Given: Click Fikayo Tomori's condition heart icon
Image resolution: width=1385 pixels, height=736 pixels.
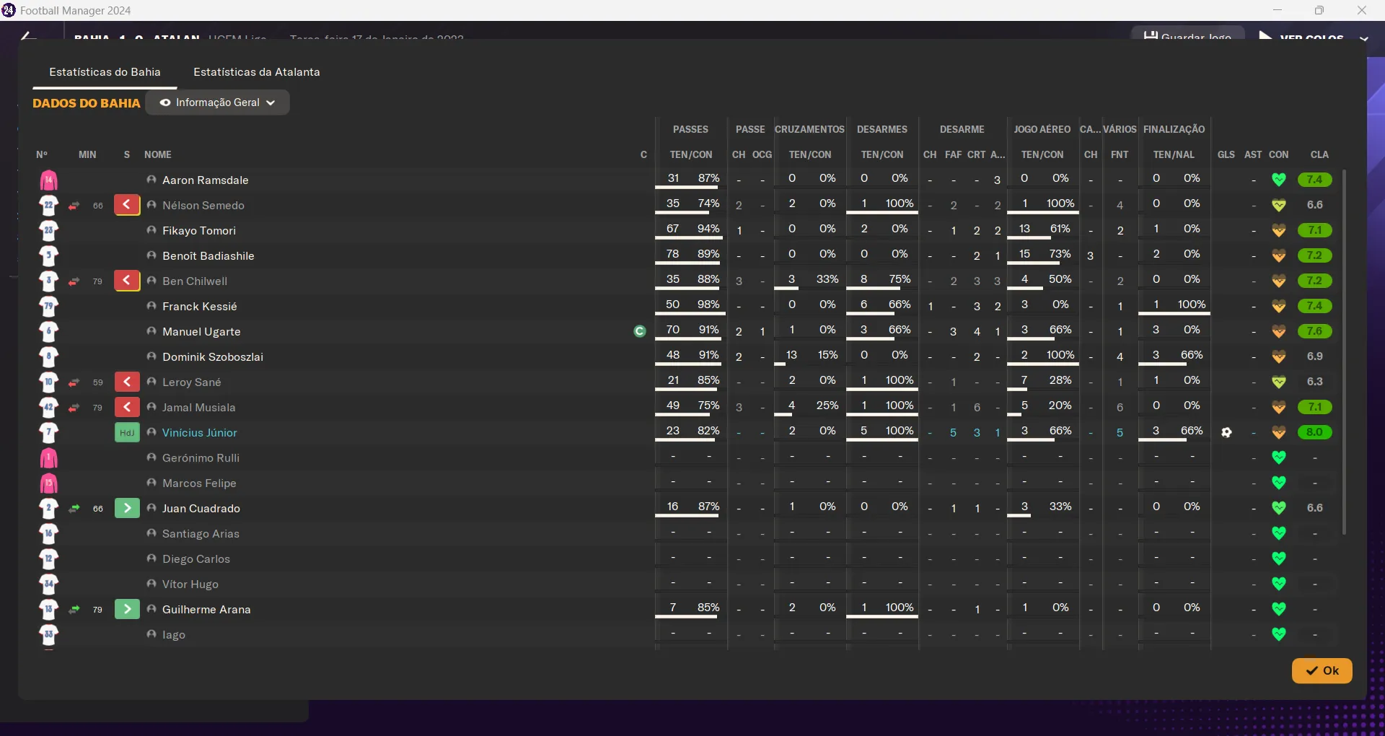Looking at the screenshot, I should (1279, 230).
